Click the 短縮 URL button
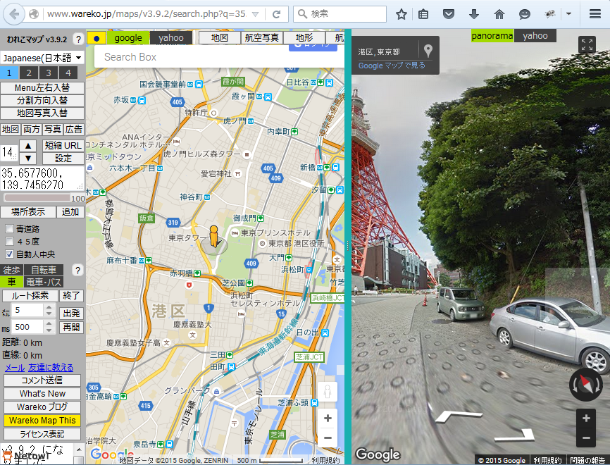610x465 pixels. (63, 146)
